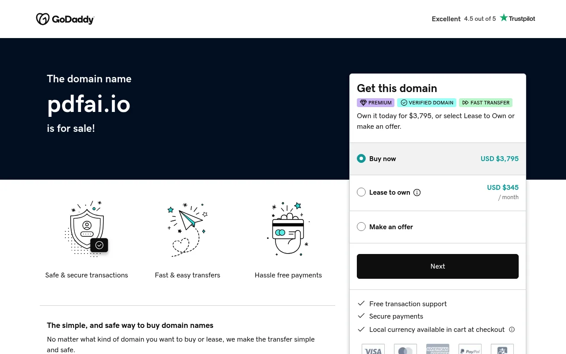Click the credit card payments illustration
This screenshot has height=354, width=566.
288,229
